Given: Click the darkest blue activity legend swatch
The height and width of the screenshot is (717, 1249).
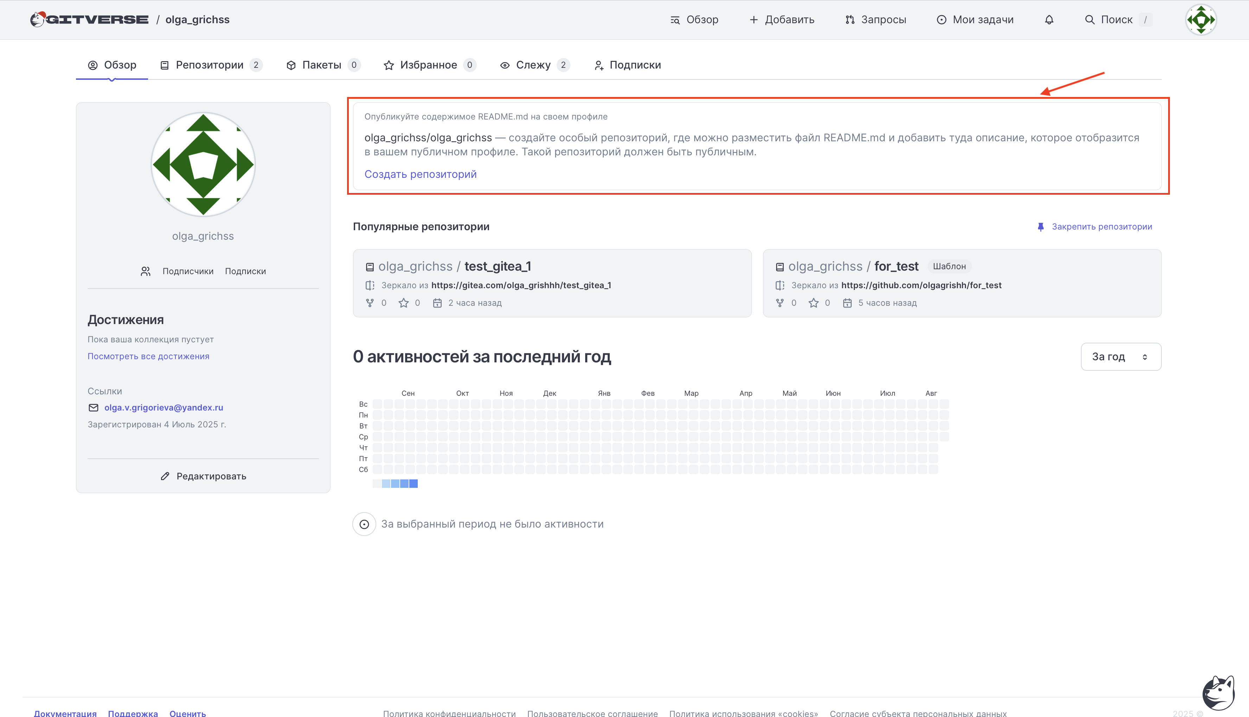Looking at the screenshot, I should (413, 484).
